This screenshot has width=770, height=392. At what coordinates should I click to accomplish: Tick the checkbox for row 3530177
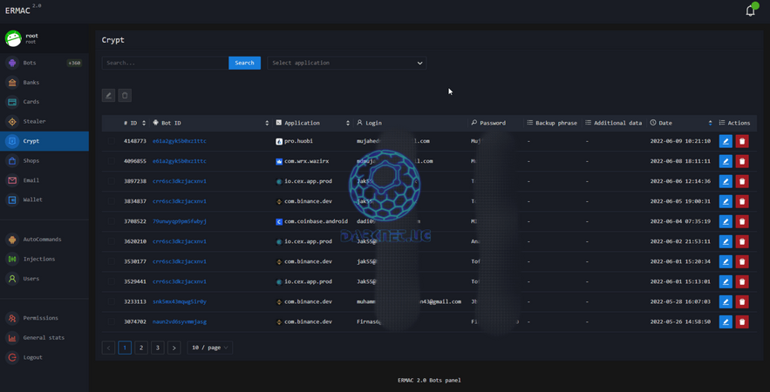(112, 262)
